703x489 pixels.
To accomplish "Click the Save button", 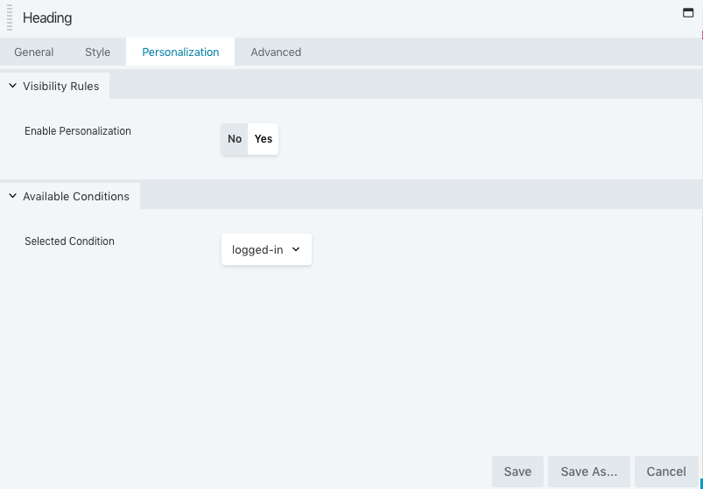I will (517, 472).
